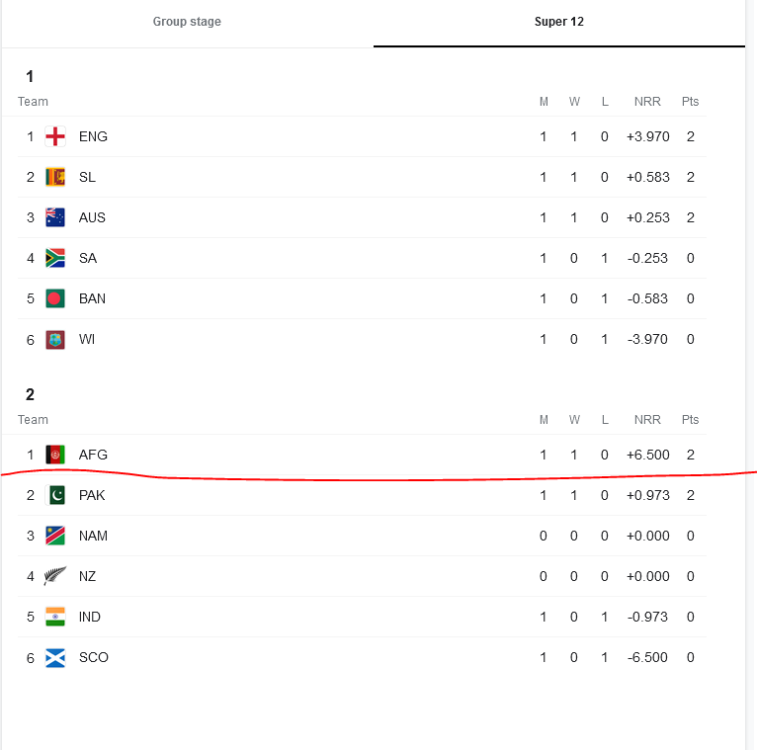Image resolution: width=757 pixels, height=750 pixels.
Task: Click the Pakistan flag icon
Action: [x=55, y=495]
